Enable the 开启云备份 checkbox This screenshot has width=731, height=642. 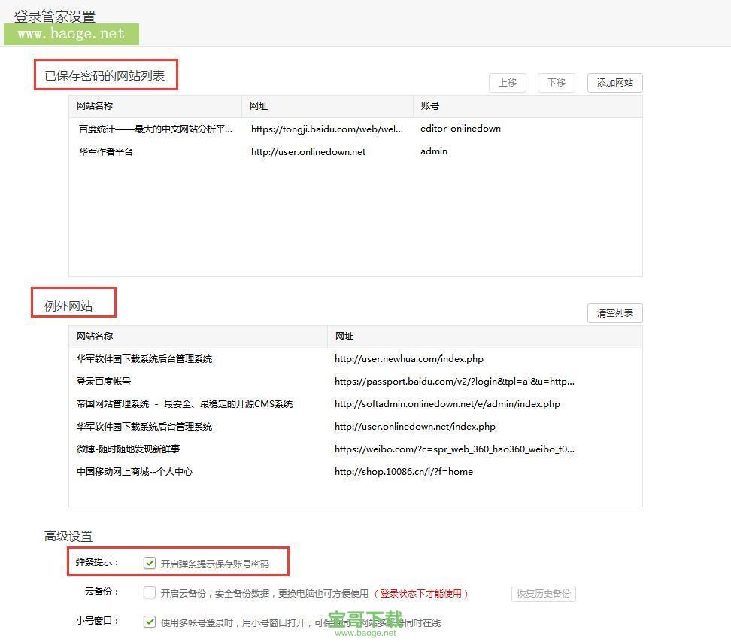coord(150,593)
